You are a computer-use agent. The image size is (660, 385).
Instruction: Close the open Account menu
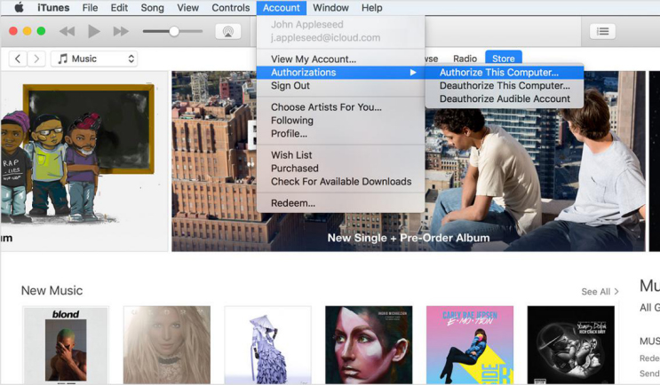282,8
